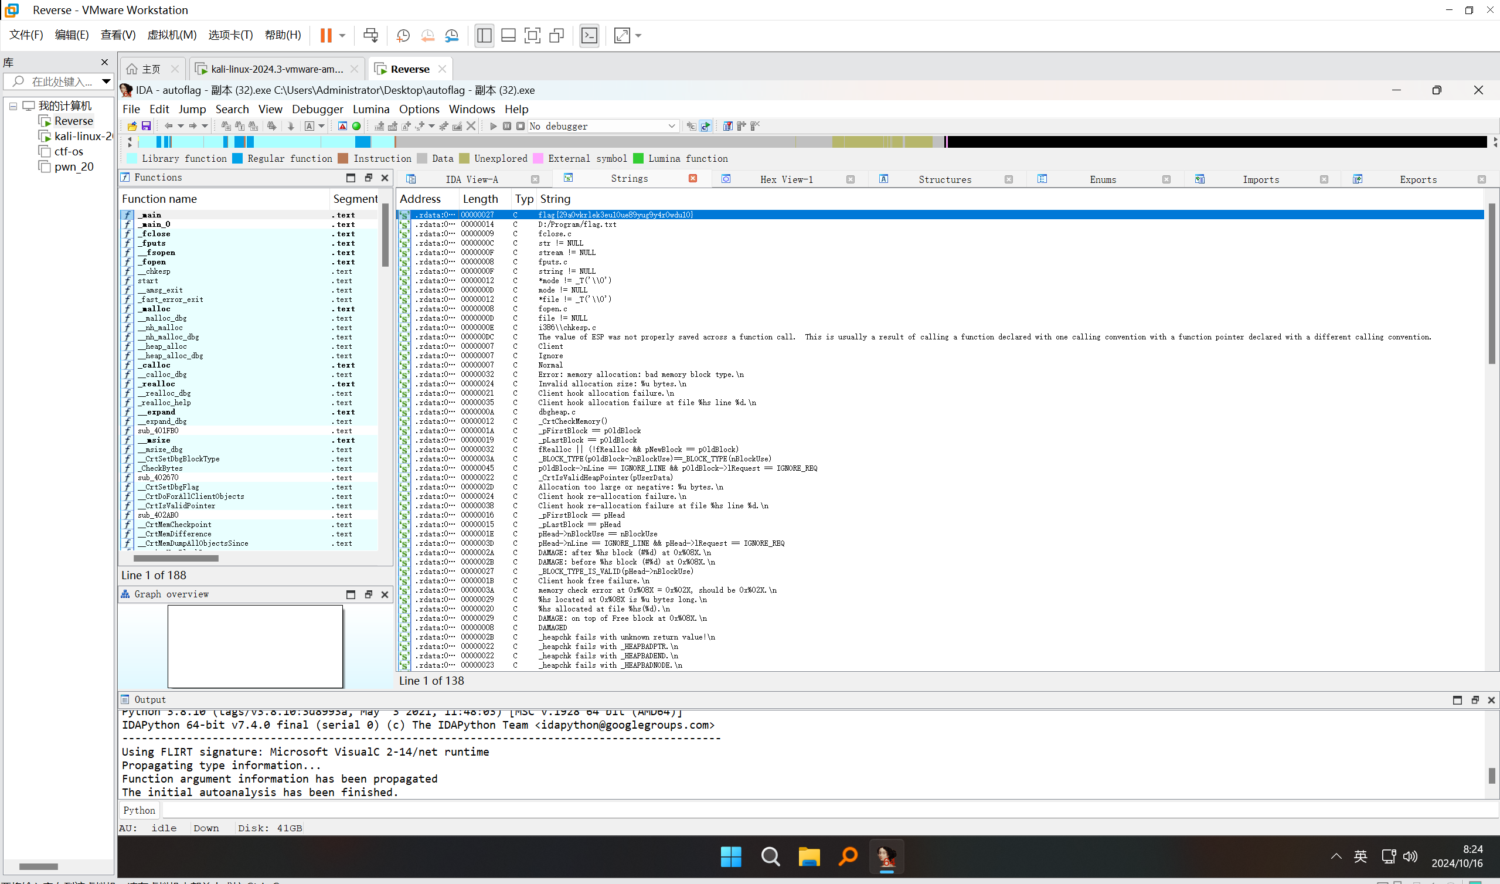Open the IDA File menu
The height and width of the screenshot is (884, 1500).
(x=131, y=109)
